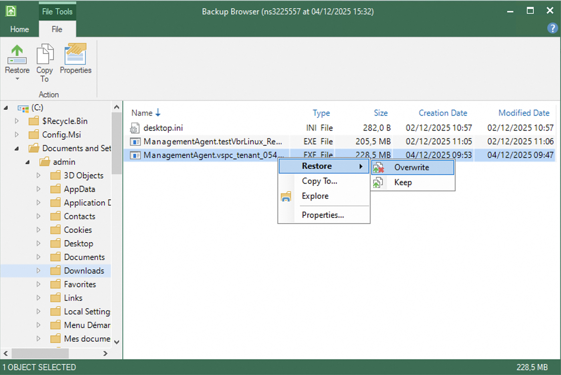Select Copy To... from the context menu
Screen dimensions: 561x375
click(319, 181)
